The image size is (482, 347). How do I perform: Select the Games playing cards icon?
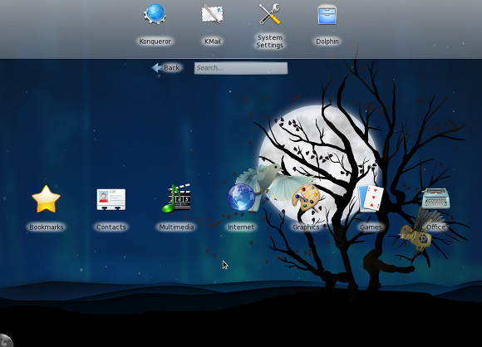point(371,198)
